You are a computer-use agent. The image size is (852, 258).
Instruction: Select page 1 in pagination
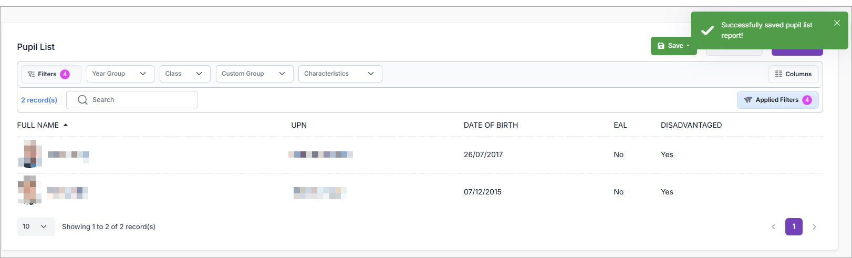tap(794, 227)
